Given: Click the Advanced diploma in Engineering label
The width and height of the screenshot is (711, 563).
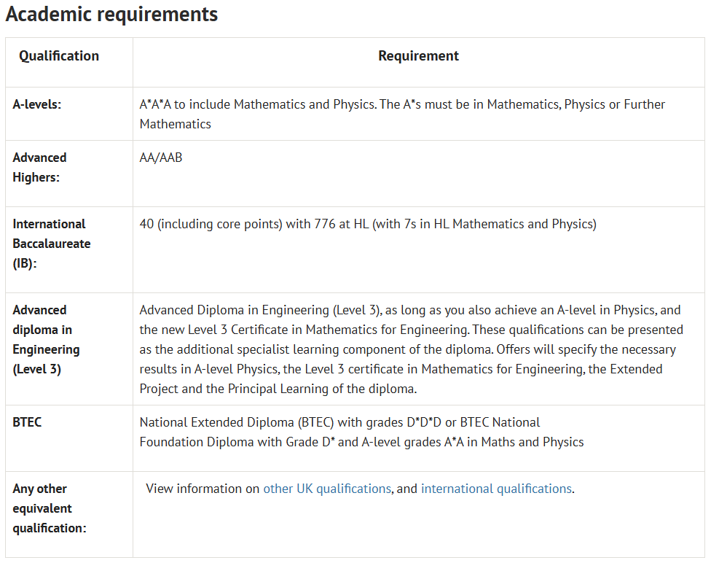Looking at the screenshot, I should pyautogui.click(x=46, y=339).
